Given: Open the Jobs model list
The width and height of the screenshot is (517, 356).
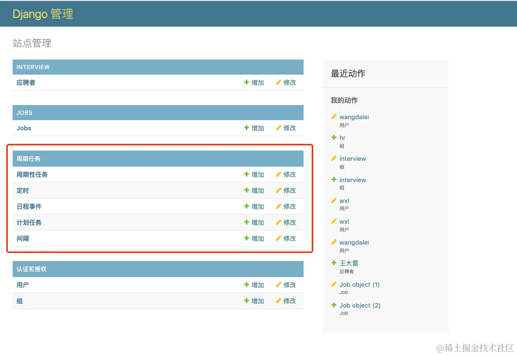Looking at the screenshot, I should [x=23, y=128].
